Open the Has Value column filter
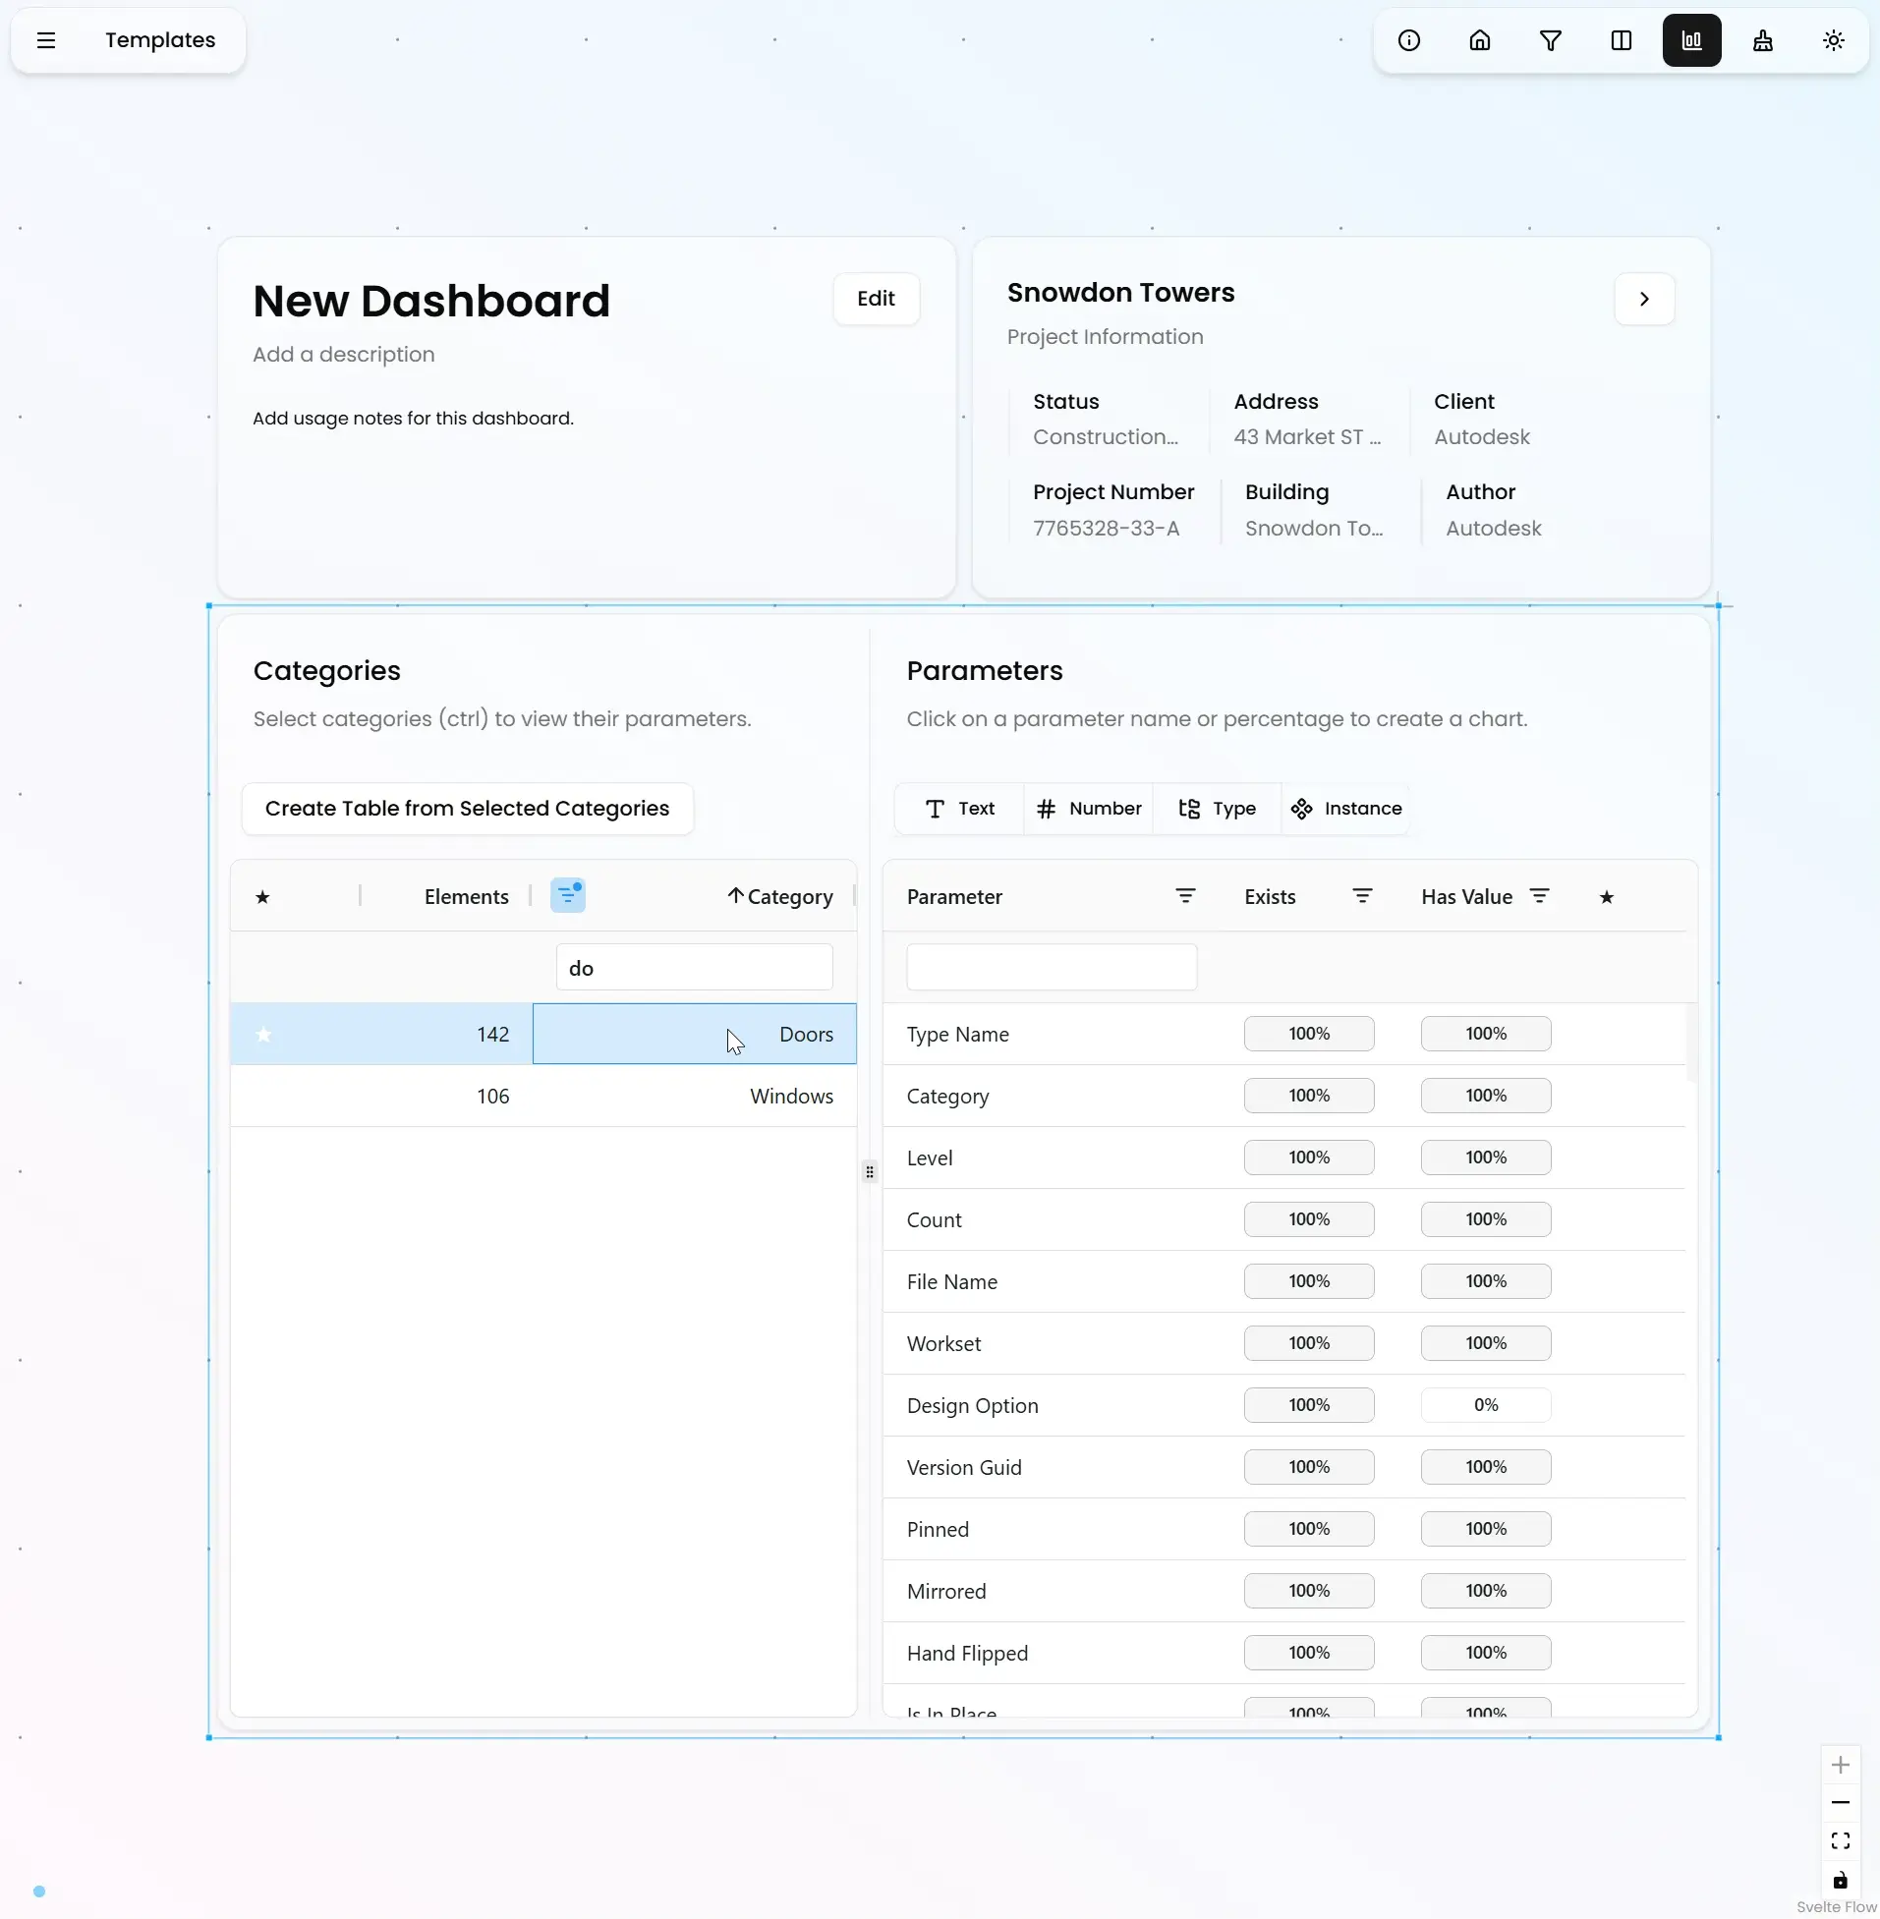The width and height of the screenshot is (1880, 1919). (1538, 895)
